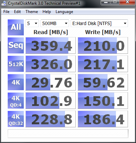The height and width of the screenshot is (143, 136).
Task: Open the Help menu
Action: [47, 12]
